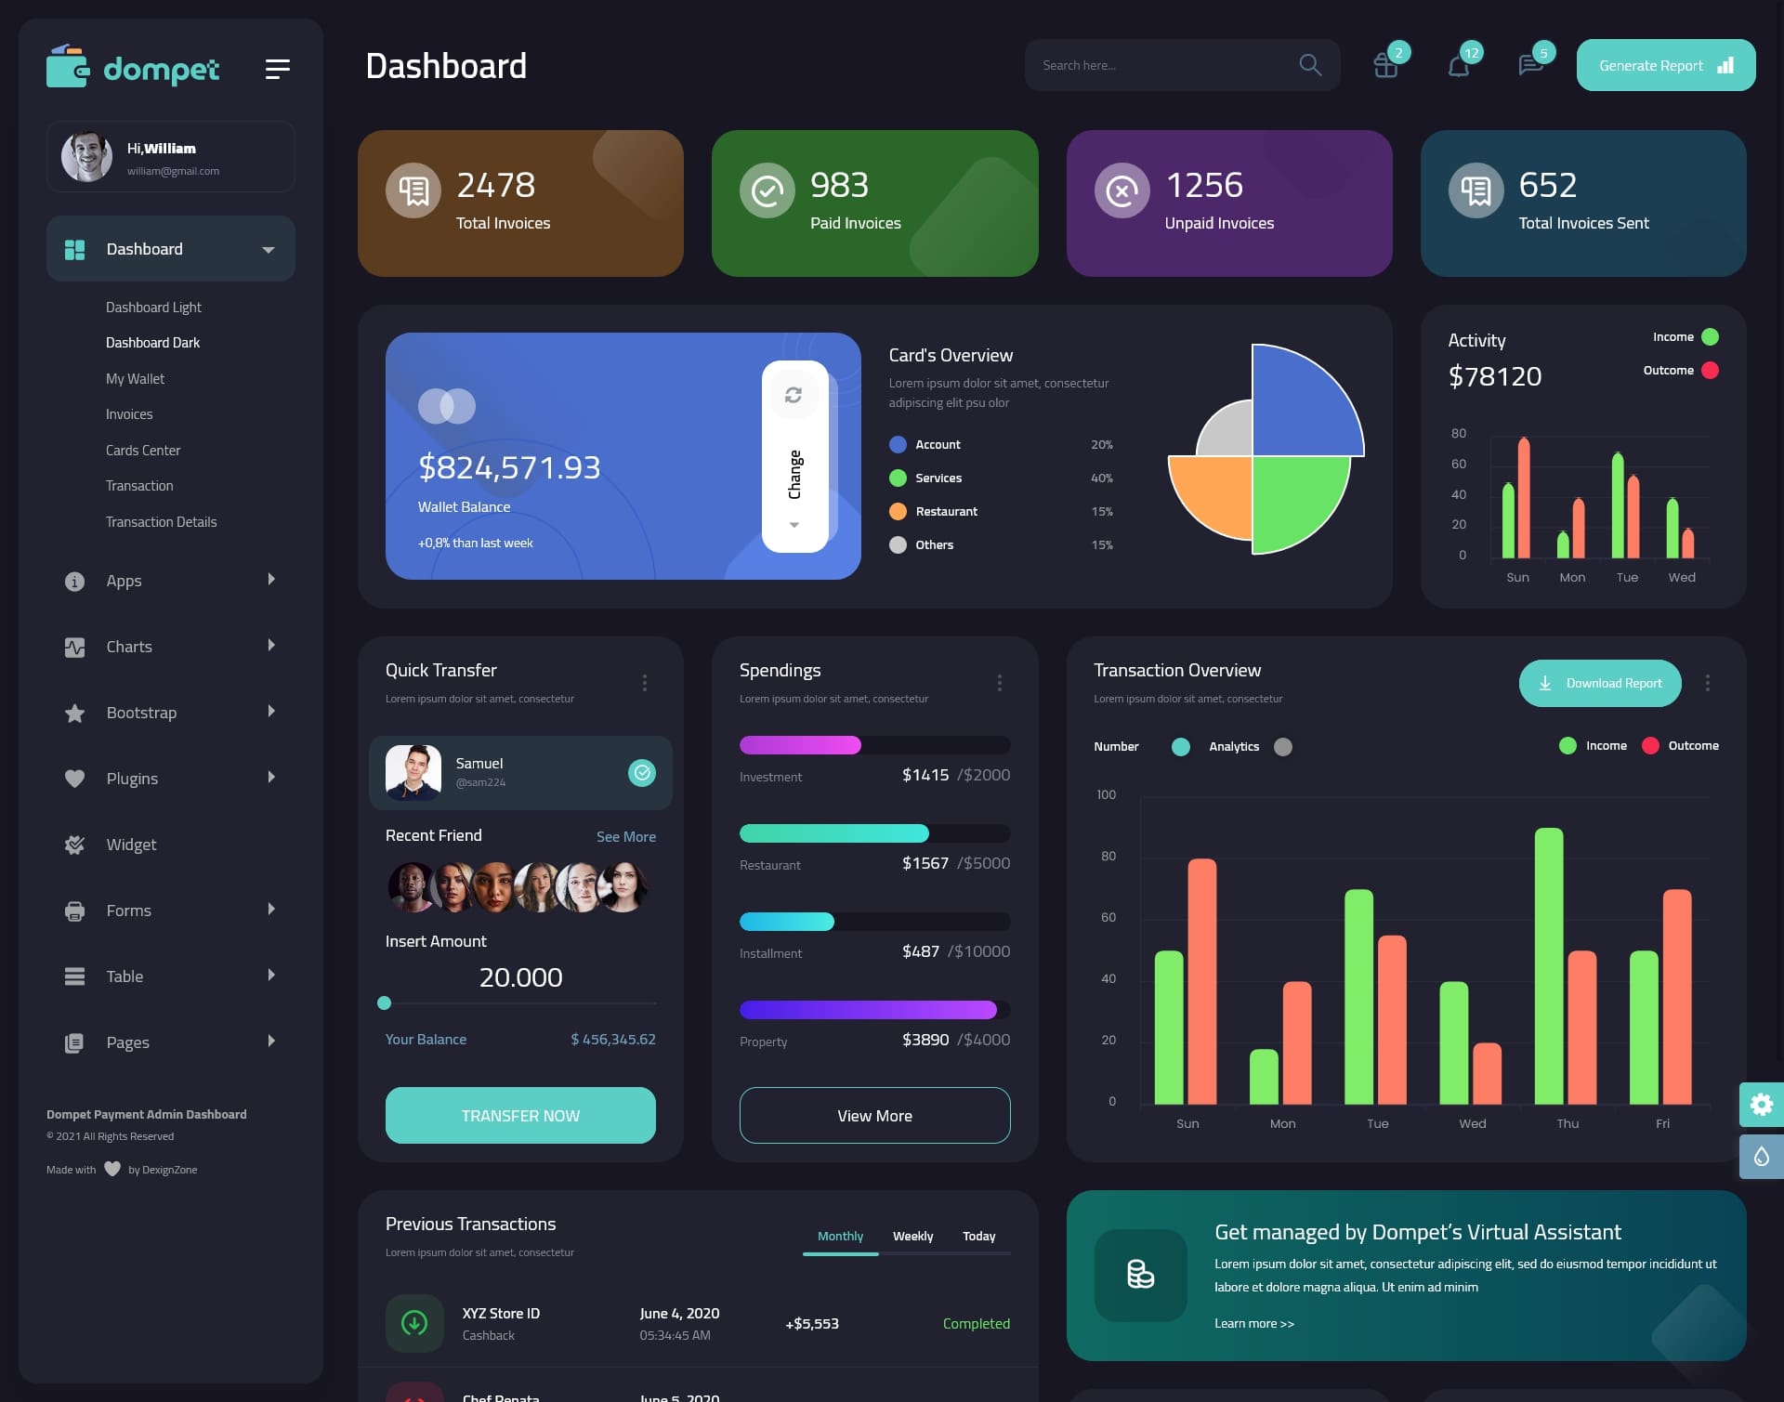Click the Unpaid Invoices cancel icon
Screen dimensions: 1784x1402
[x=1121, y=189]
